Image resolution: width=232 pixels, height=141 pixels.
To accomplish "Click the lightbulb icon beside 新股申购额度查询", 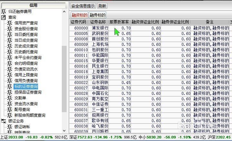I will [x=10, y=115].
